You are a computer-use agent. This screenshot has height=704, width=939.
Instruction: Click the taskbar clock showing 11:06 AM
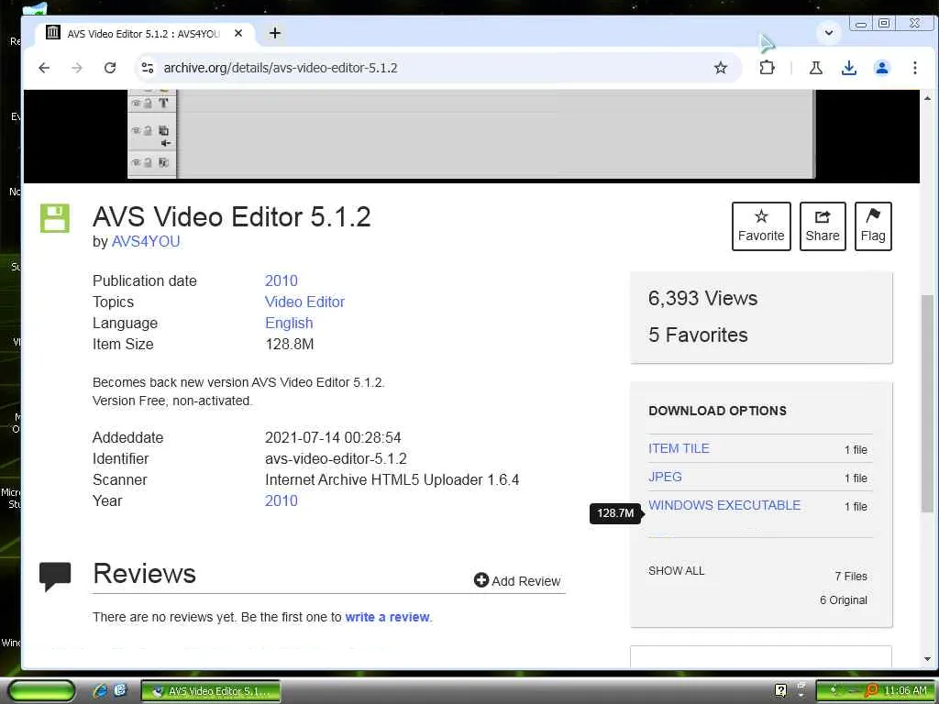click(x=905, y=691)
